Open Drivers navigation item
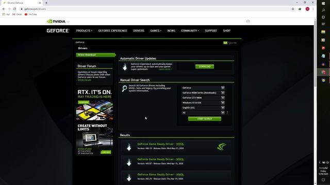This screenshot has height=185, width=330. click(139, 31)
